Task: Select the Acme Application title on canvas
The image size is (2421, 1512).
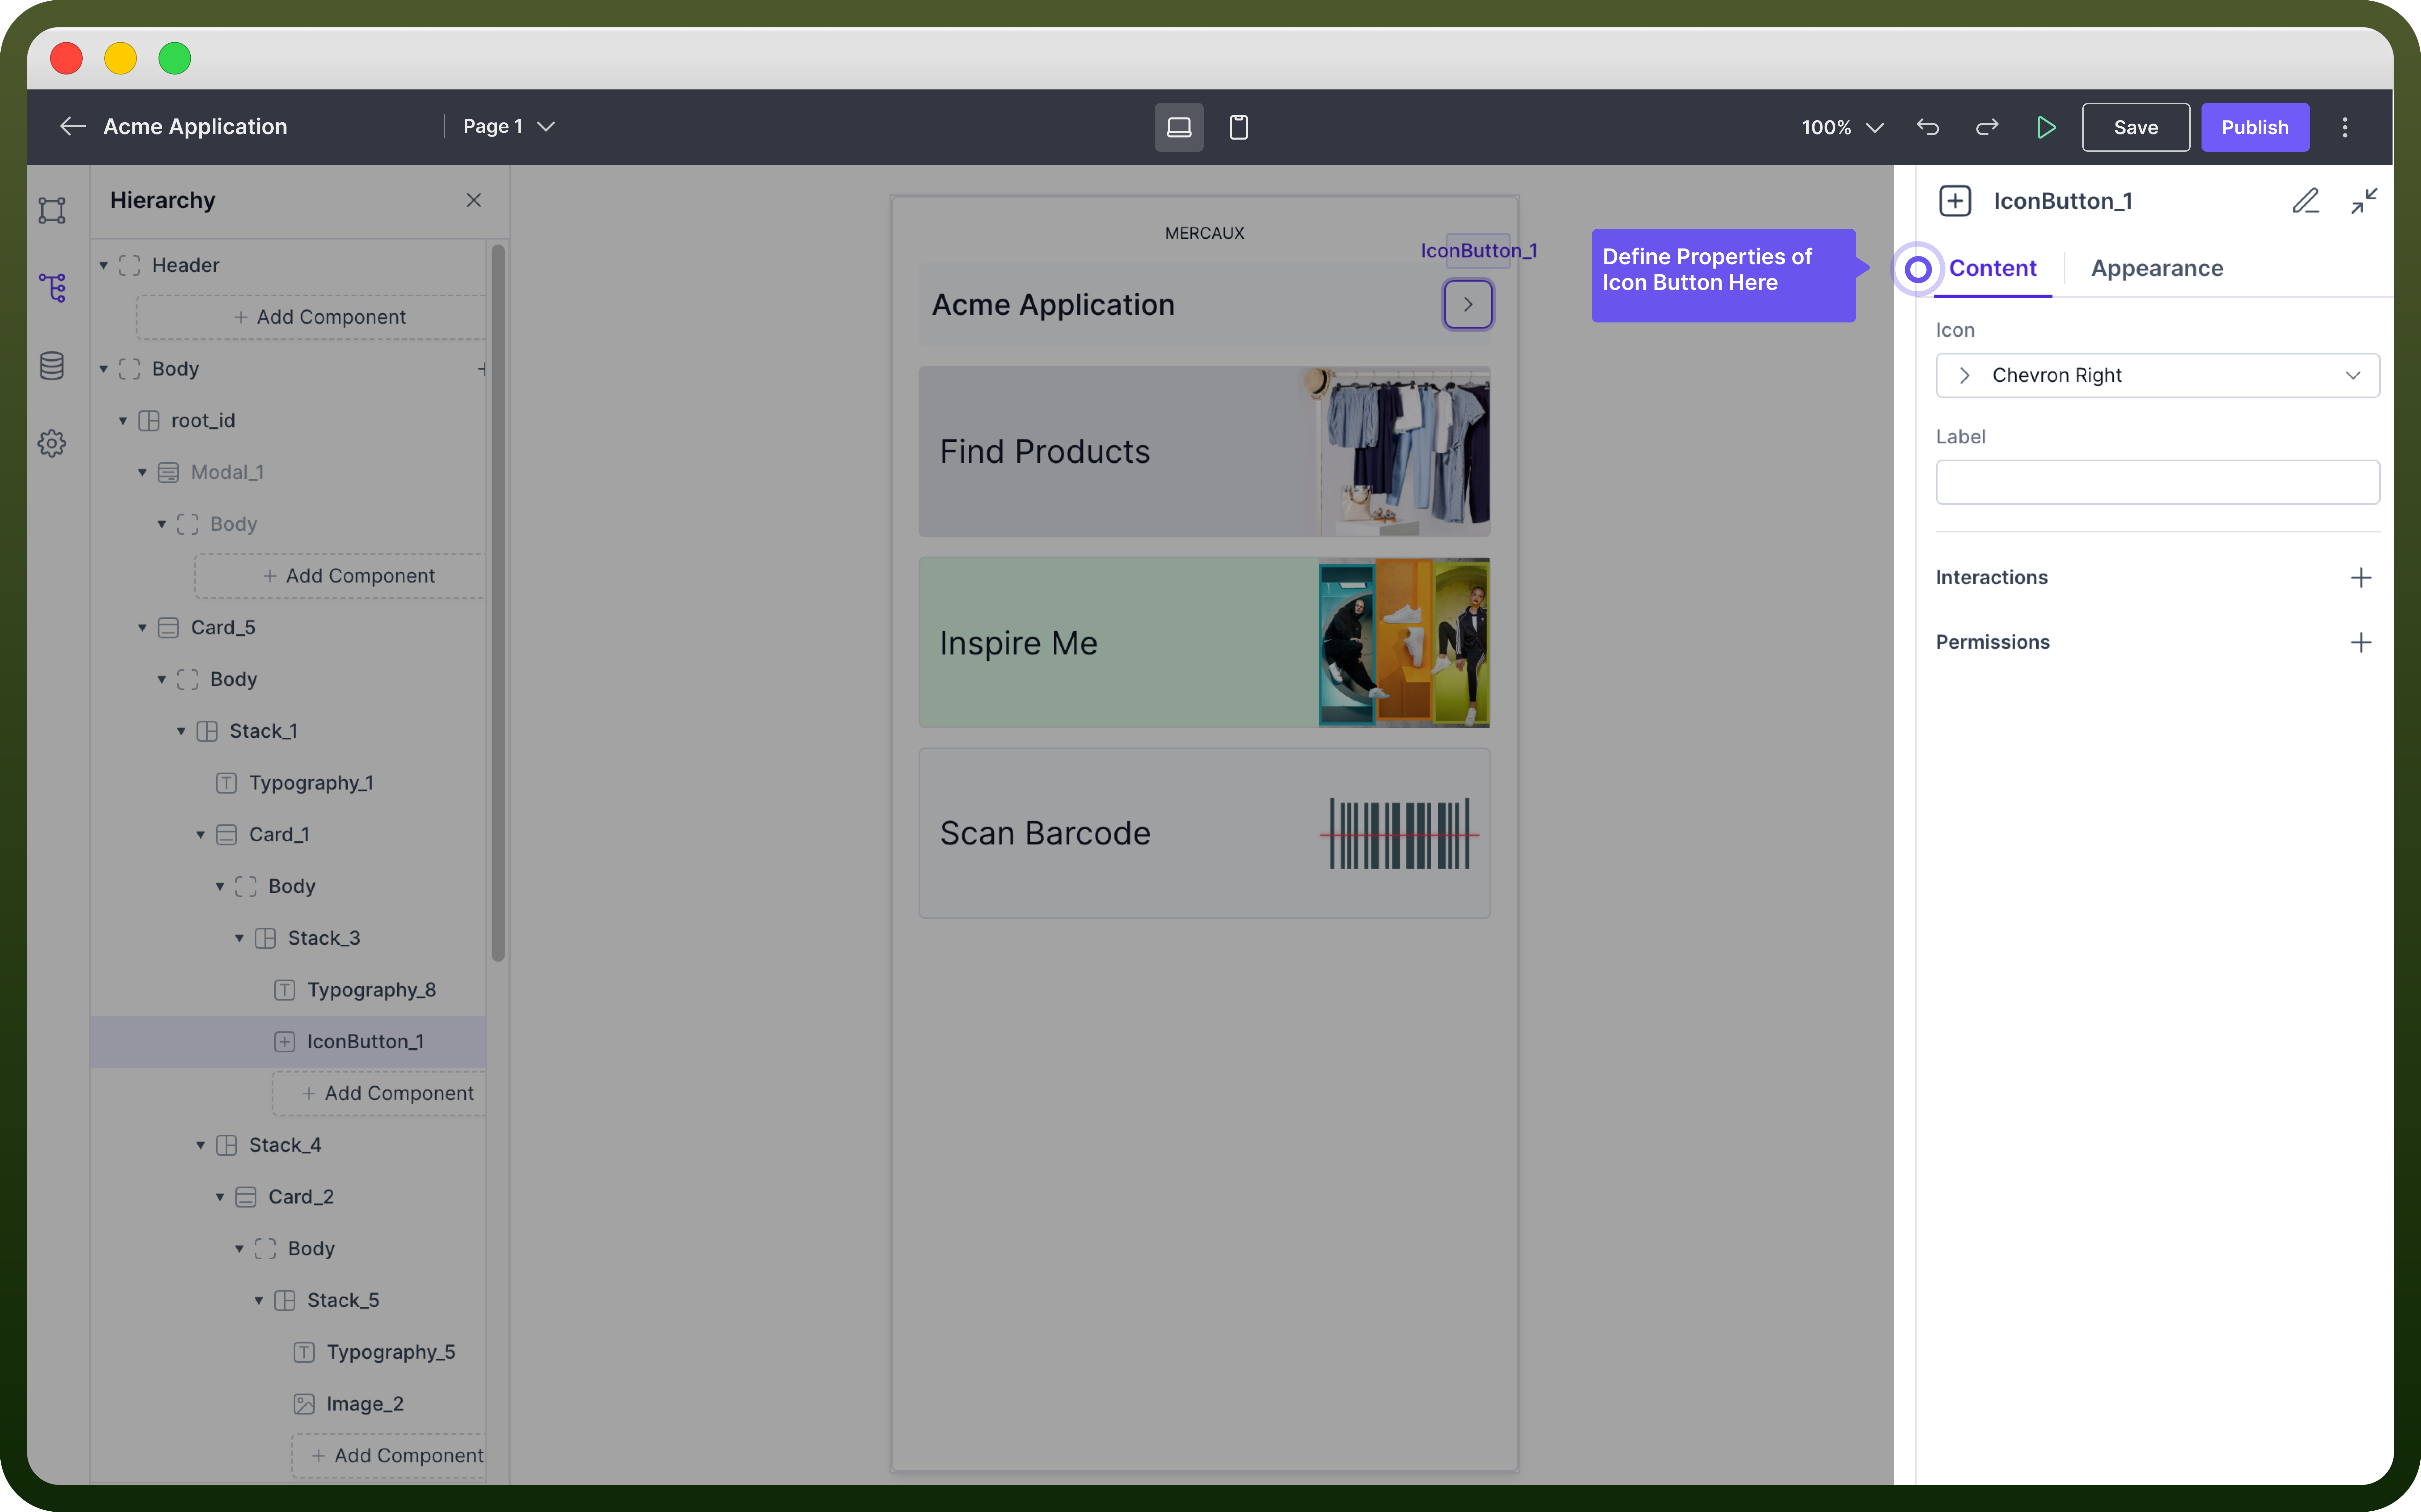Action: [x=1053, y=304]
